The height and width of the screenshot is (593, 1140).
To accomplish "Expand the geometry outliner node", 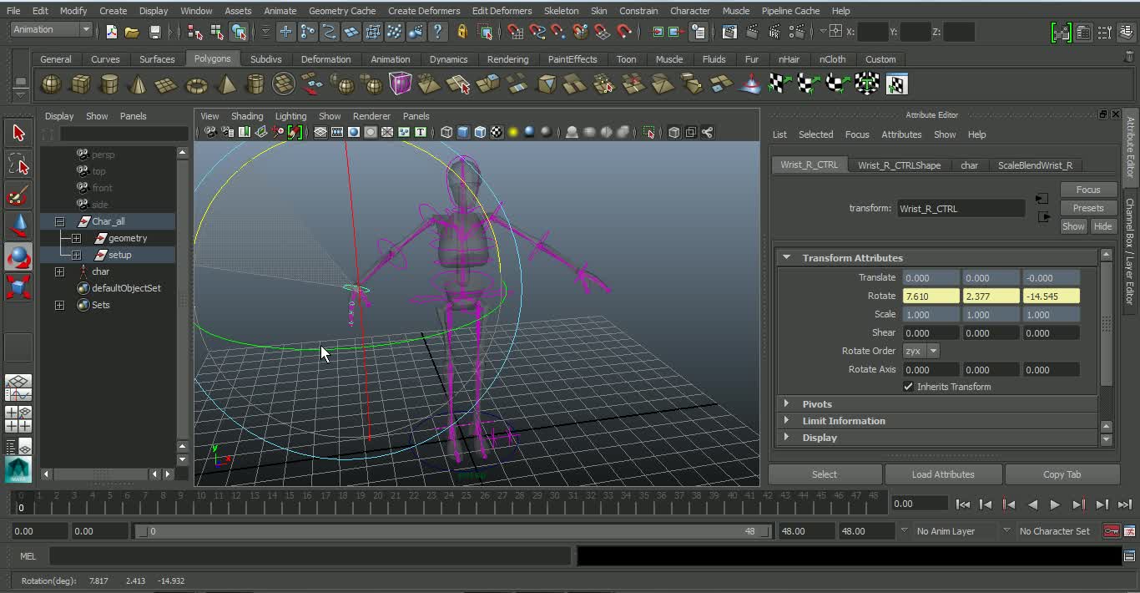I will (x=76, y=238).
